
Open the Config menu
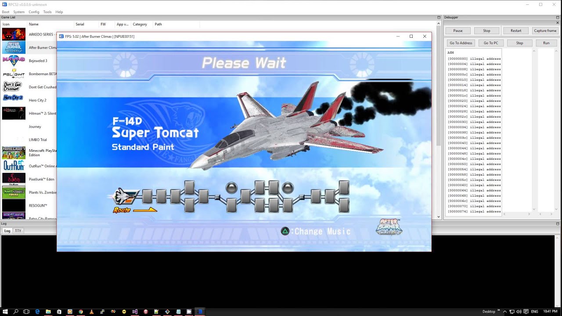point(34,12)
